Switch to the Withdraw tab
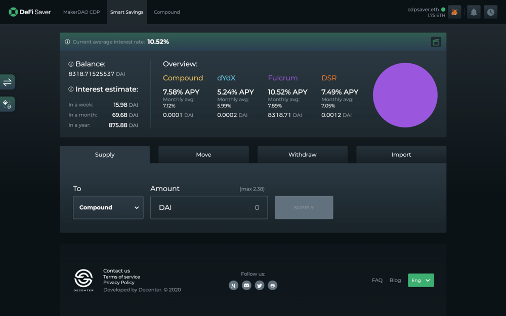The image size is (506, 316). point(302,154)
